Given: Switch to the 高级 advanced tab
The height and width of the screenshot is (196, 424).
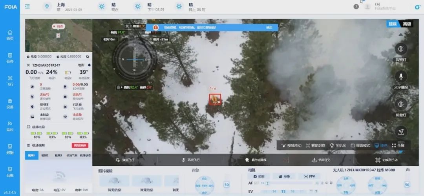Looking at the screenshot, I should coord(407,24).
